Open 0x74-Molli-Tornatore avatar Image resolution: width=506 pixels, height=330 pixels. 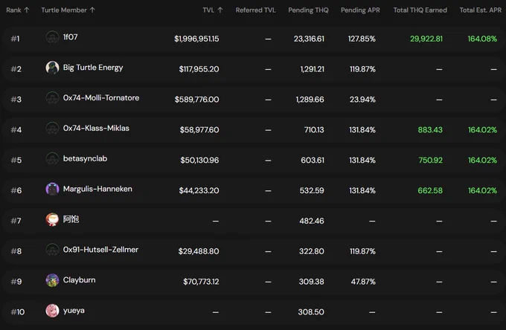[x=52, y=98]
